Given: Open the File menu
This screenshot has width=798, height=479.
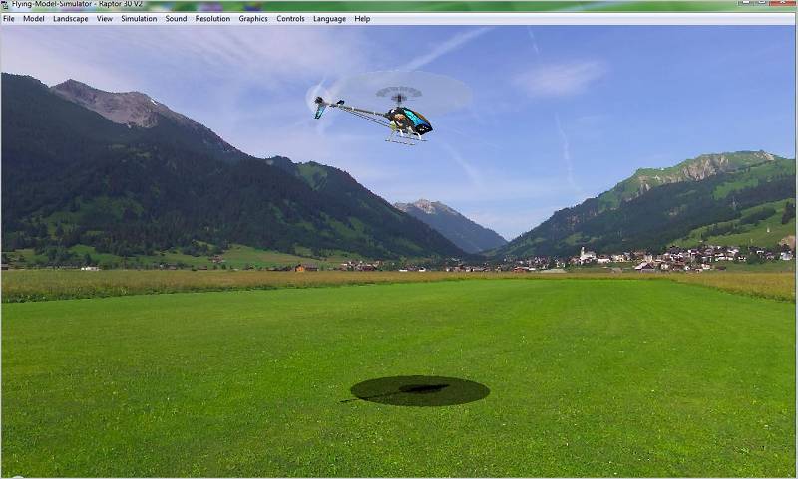Looking at the screenshot, I should click(x=9, y=19).
